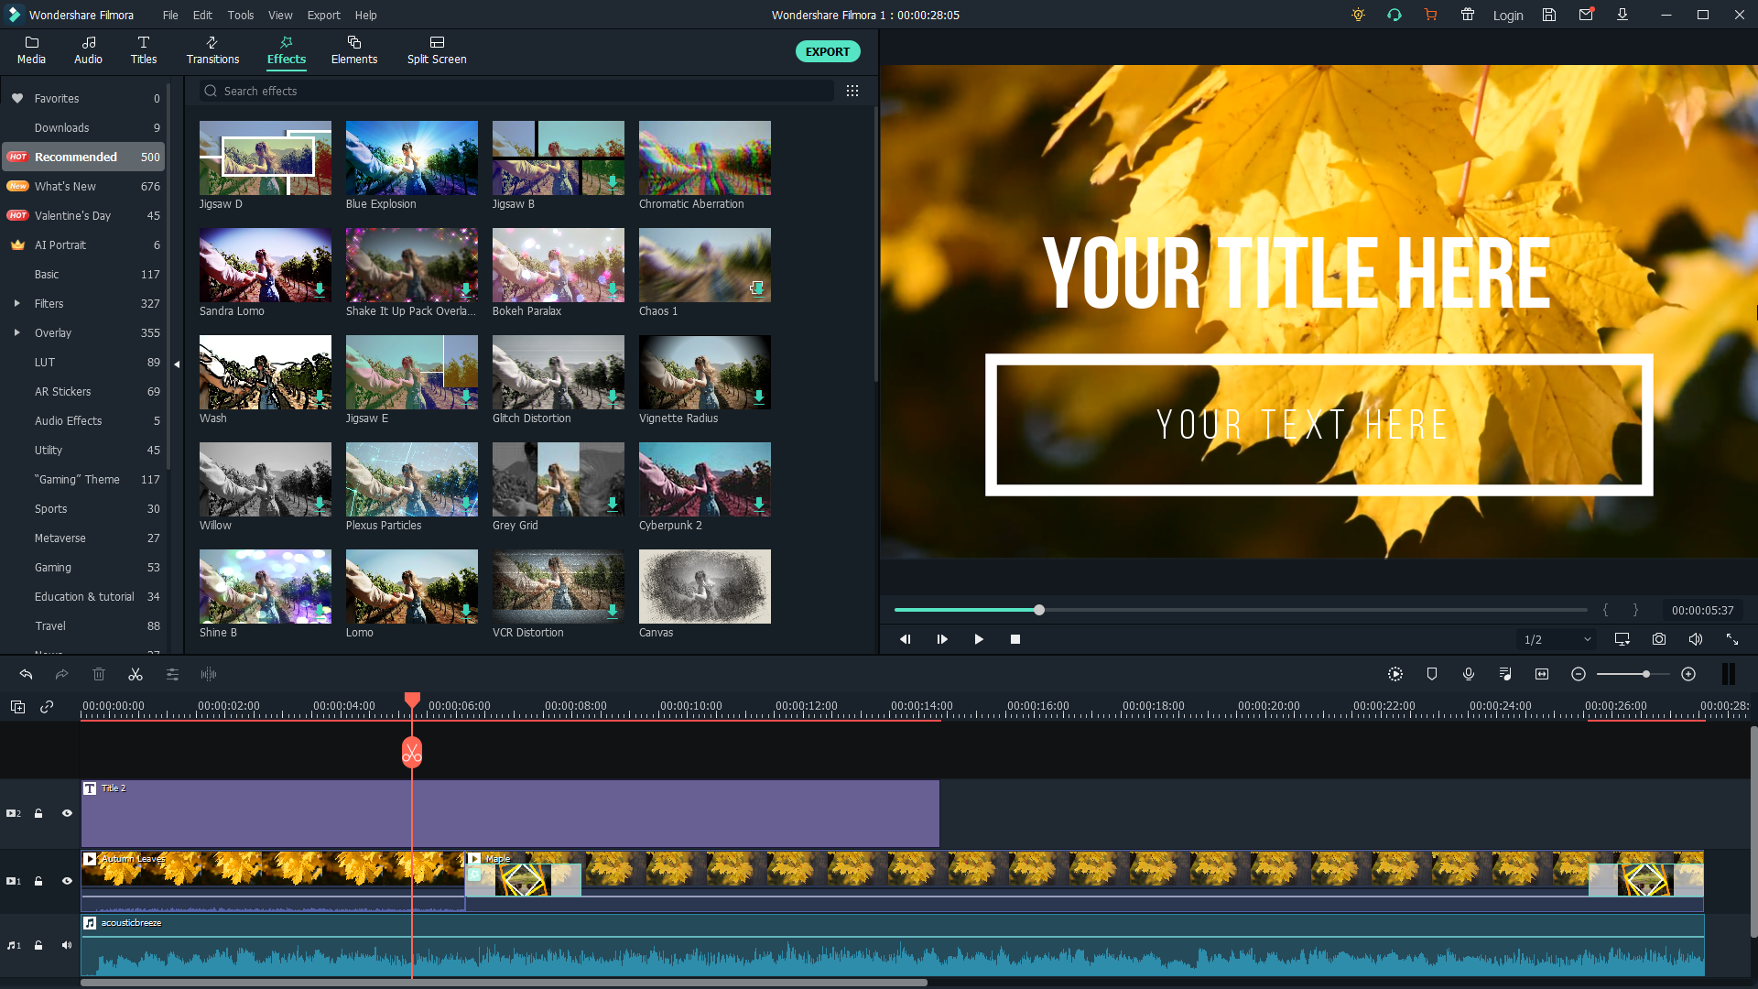Take a snapshot of the preview frame

pyautogui.click(x=1659, y=639)
